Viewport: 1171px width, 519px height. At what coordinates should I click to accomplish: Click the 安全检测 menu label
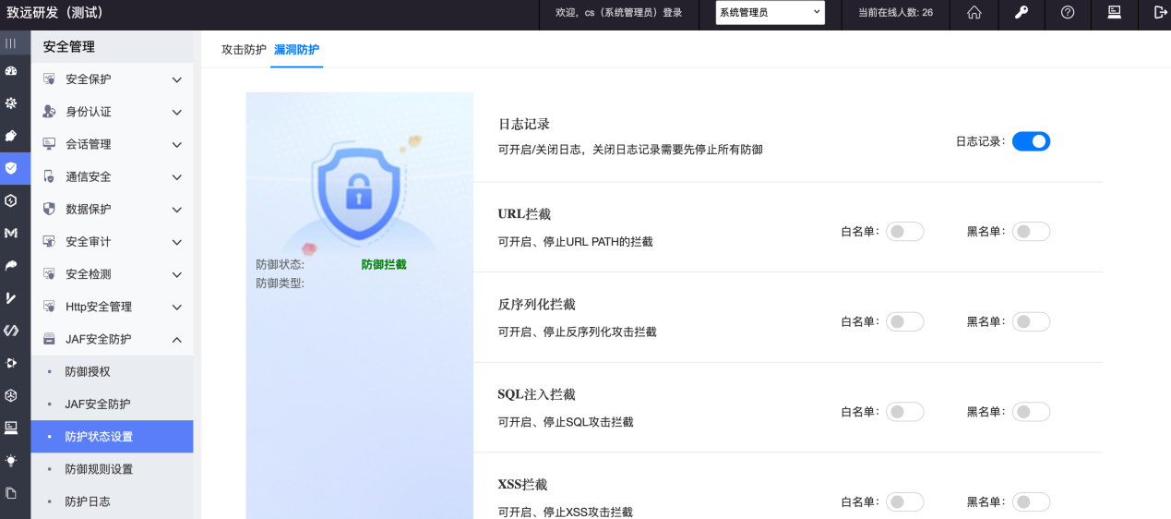pos(88,274)
